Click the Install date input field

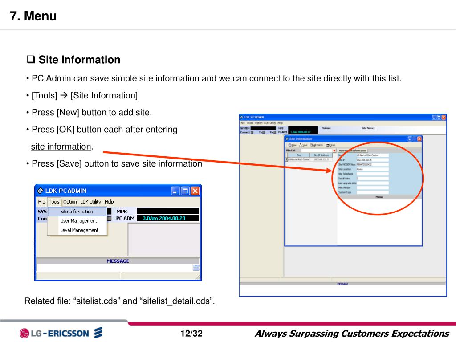point(373,179)
